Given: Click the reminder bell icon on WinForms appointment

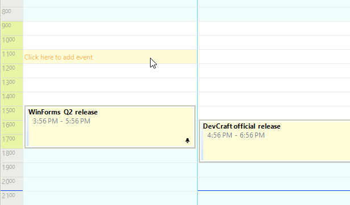Looking at the screenshot, I should (188, 140).
